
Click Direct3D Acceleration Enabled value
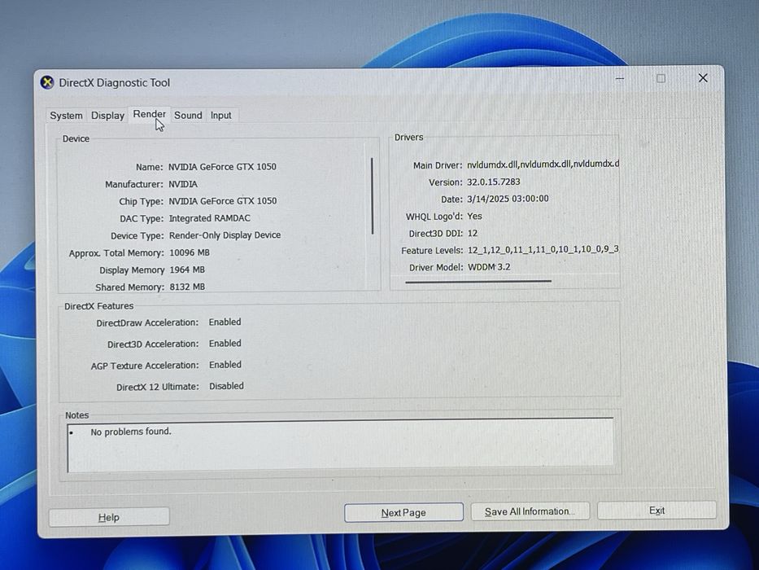(225, 343)
